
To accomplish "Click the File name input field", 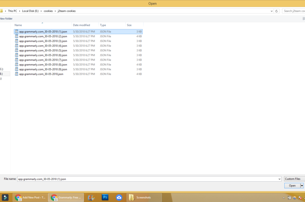I will pyautogui.click(x=147, y=179).
